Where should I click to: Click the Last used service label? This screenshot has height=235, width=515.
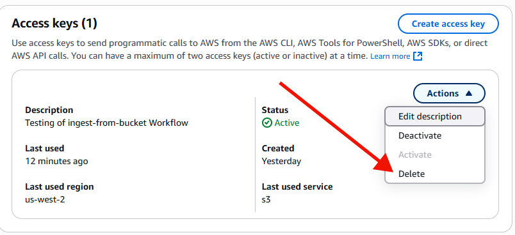(x=297, y=186)
